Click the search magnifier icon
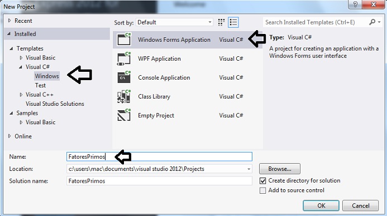The width and height of the screenshot is (387, 216). click(x=372, y=22)
